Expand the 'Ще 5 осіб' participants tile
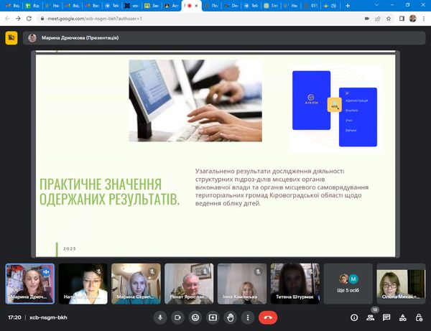This screenshot has width=431, height=331. (x=348, y=283)
